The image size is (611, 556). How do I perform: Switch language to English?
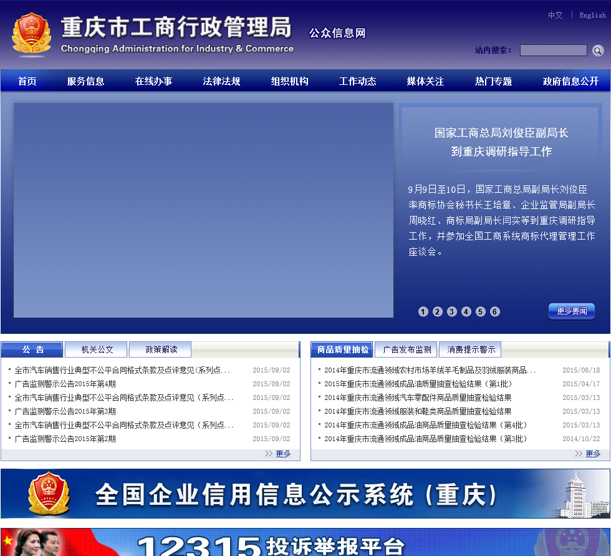(592, 15)
